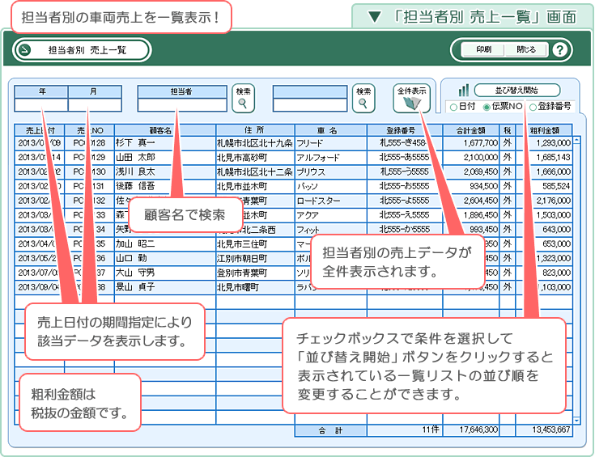Click customer name 杉下 真一
Image resolution: width=595 pixels, height=457 pixels.
[135, 143]
